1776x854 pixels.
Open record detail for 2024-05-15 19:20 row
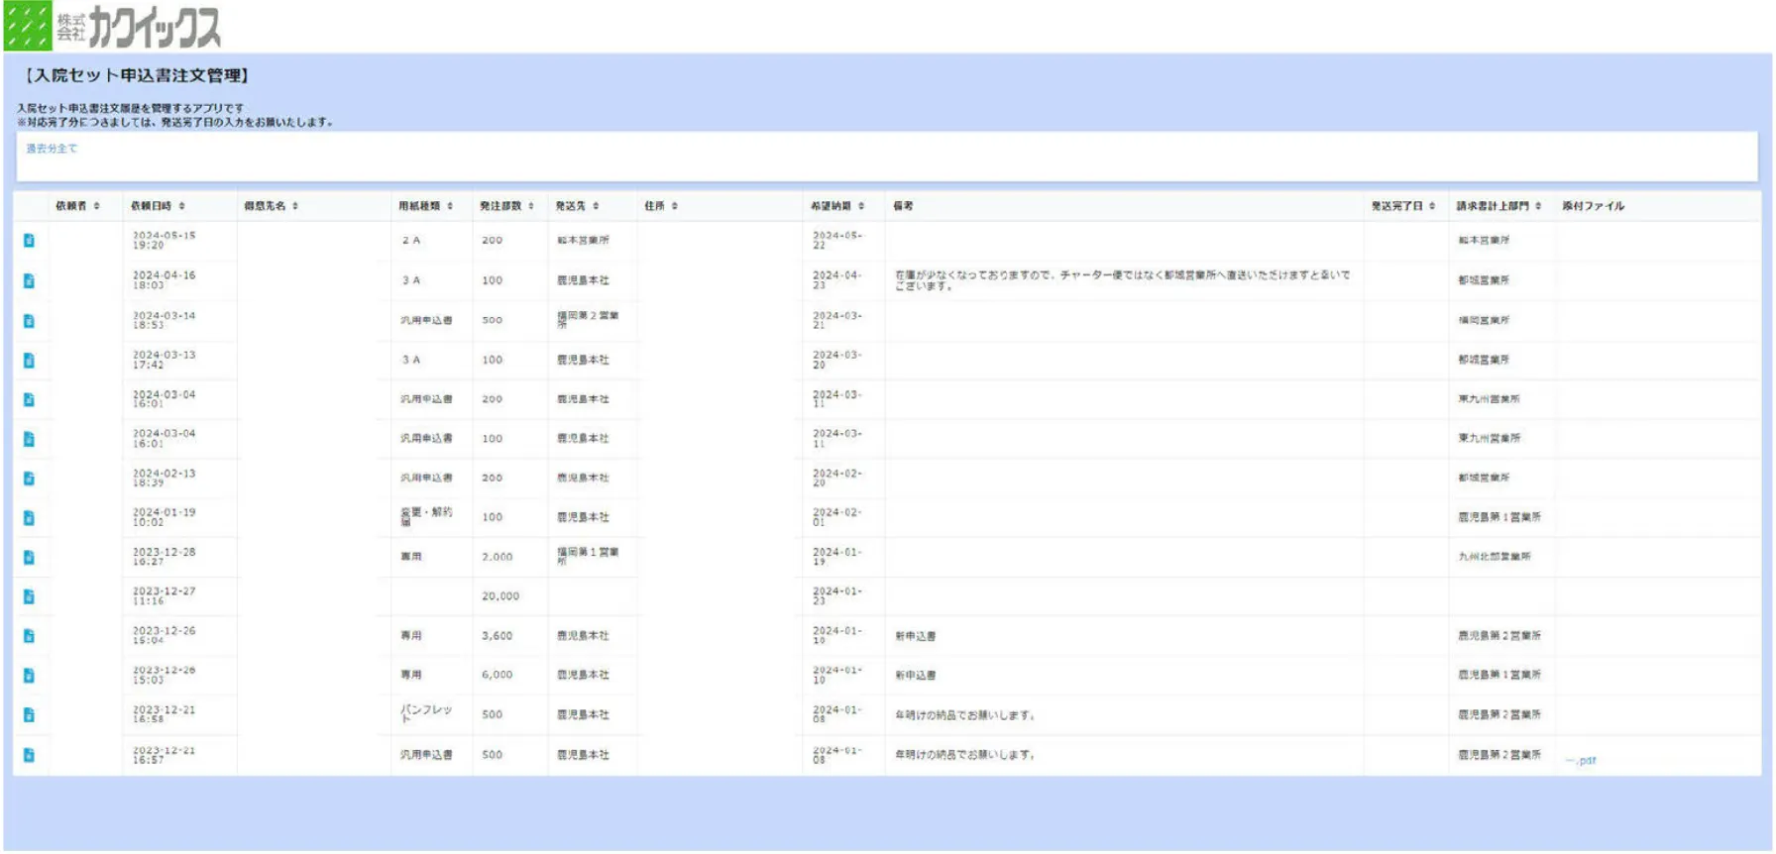(x=29, y=241)
